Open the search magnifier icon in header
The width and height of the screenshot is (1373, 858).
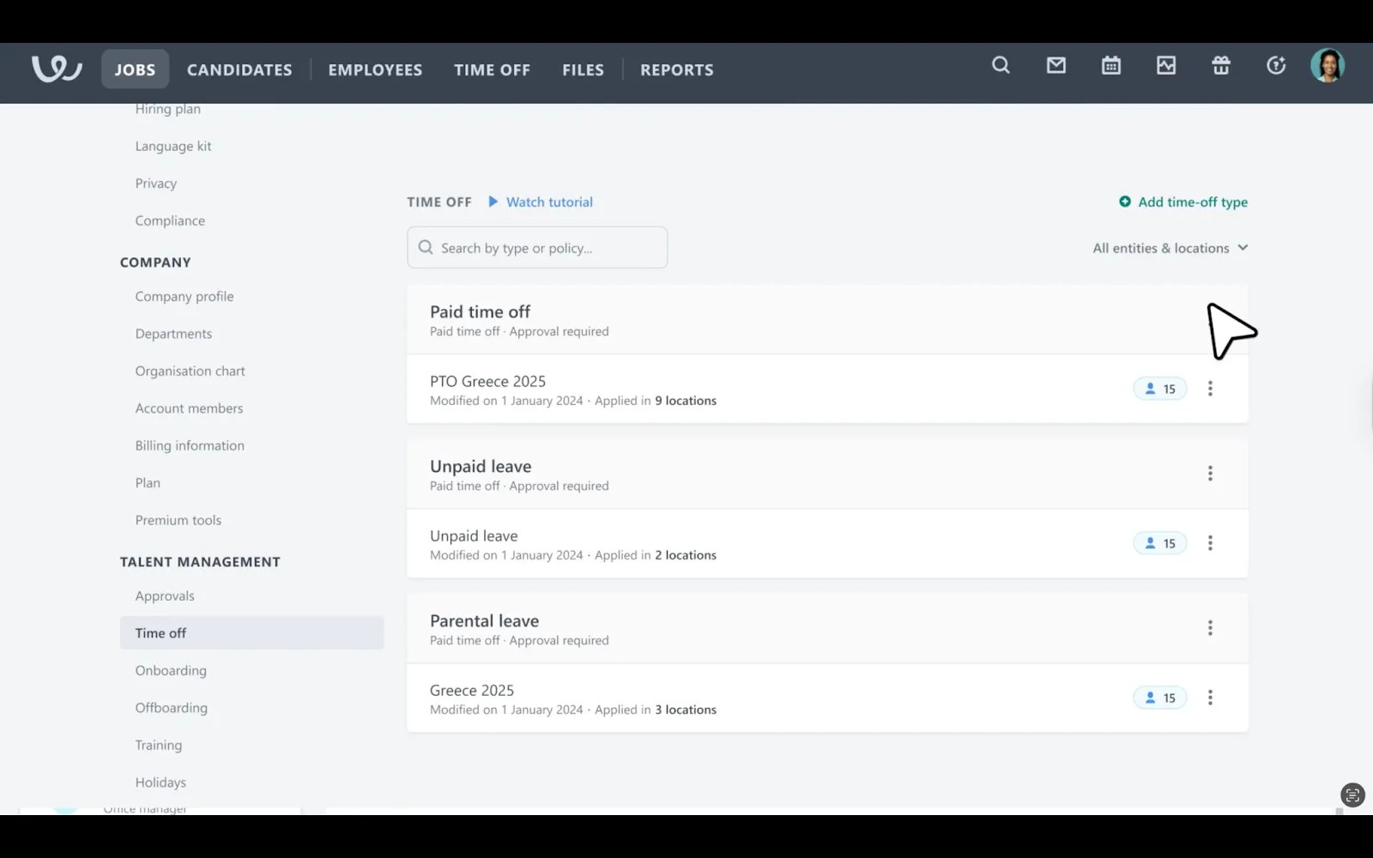[x=1001, y=65]
